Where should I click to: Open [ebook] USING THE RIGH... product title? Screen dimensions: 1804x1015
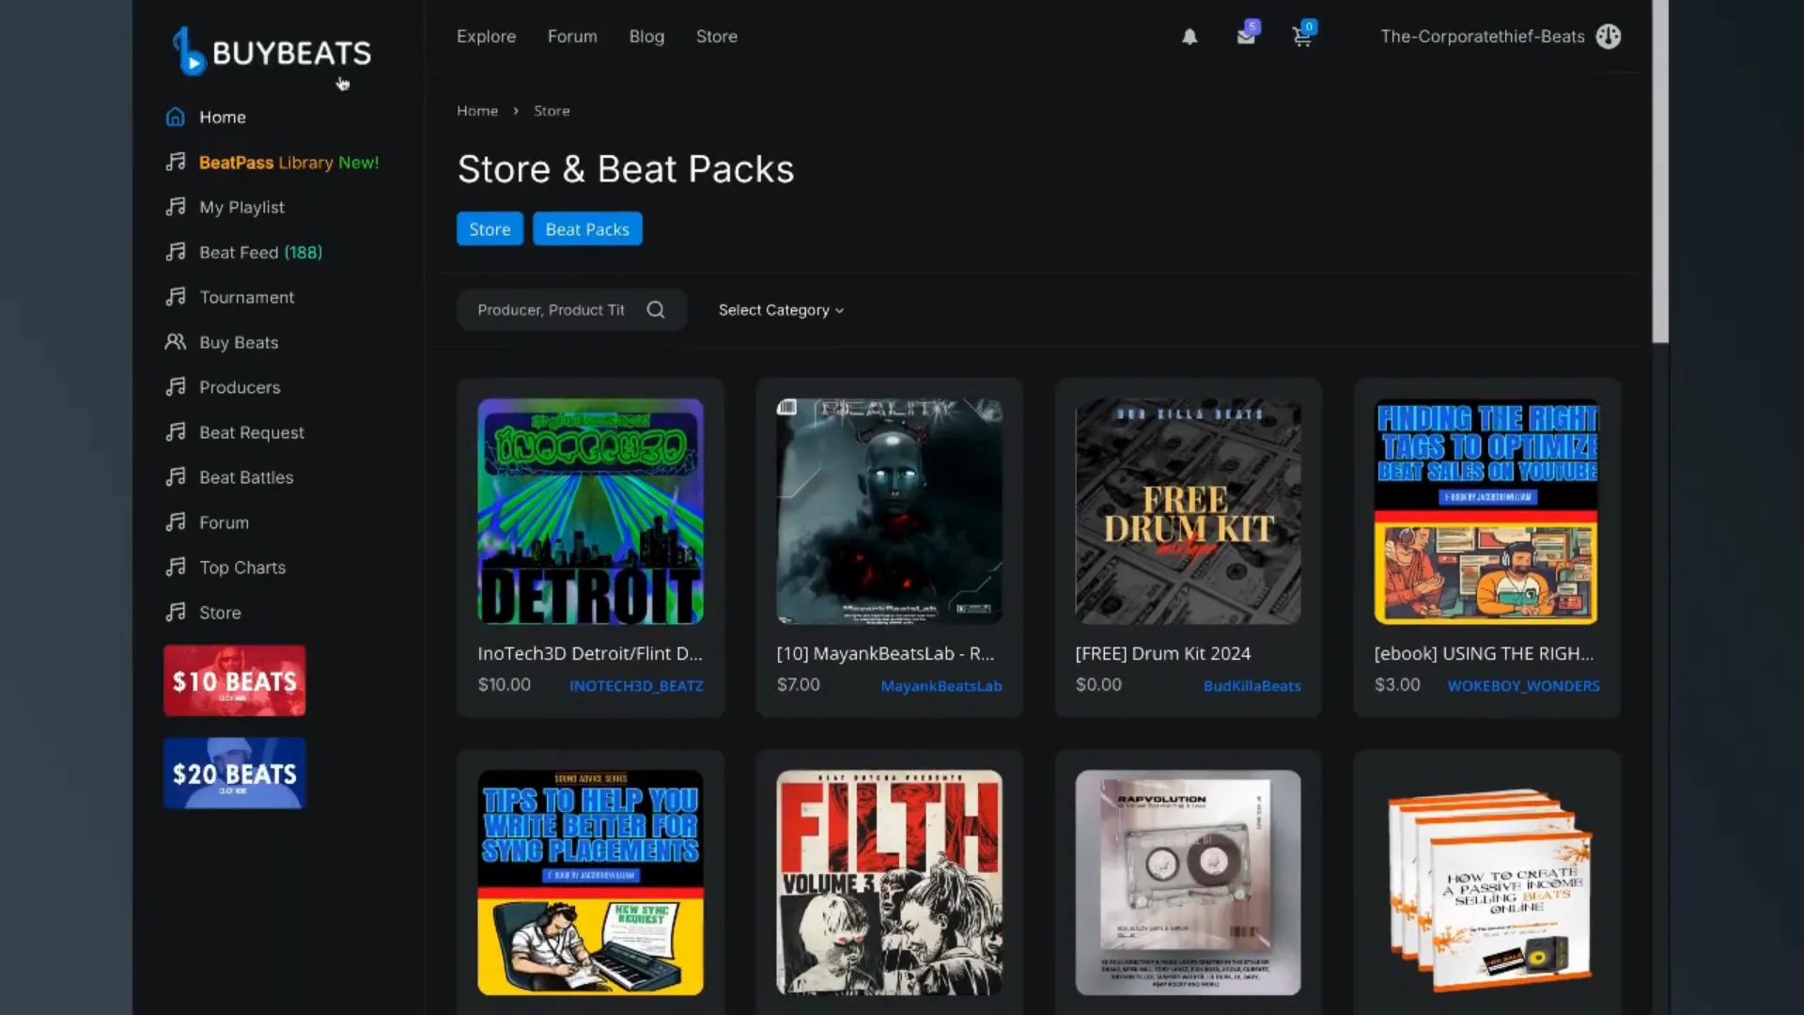point(1484,654)
